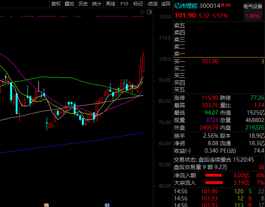Select the 卖三 ask row
The image size is (265, 207).
219,40
